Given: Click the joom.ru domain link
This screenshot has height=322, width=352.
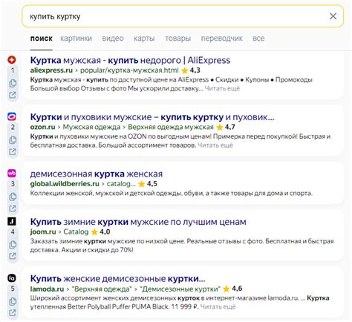Looking at the screenshot, I should click(x=43, y=231).
